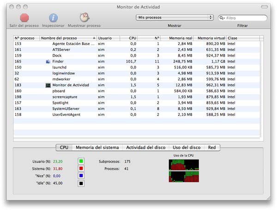Screen dimensions: 277x210
Task: Sort by Memoria virtual column header
Action: pyautogui.click(x=210, y=38)
